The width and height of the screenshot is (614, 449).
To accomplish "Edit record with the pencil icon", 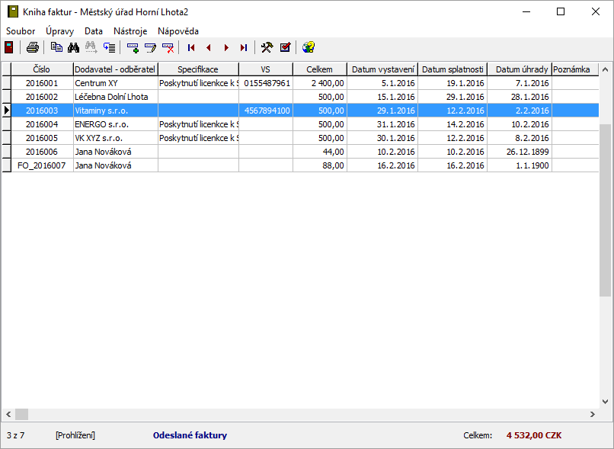I will [x=150, y=47].
